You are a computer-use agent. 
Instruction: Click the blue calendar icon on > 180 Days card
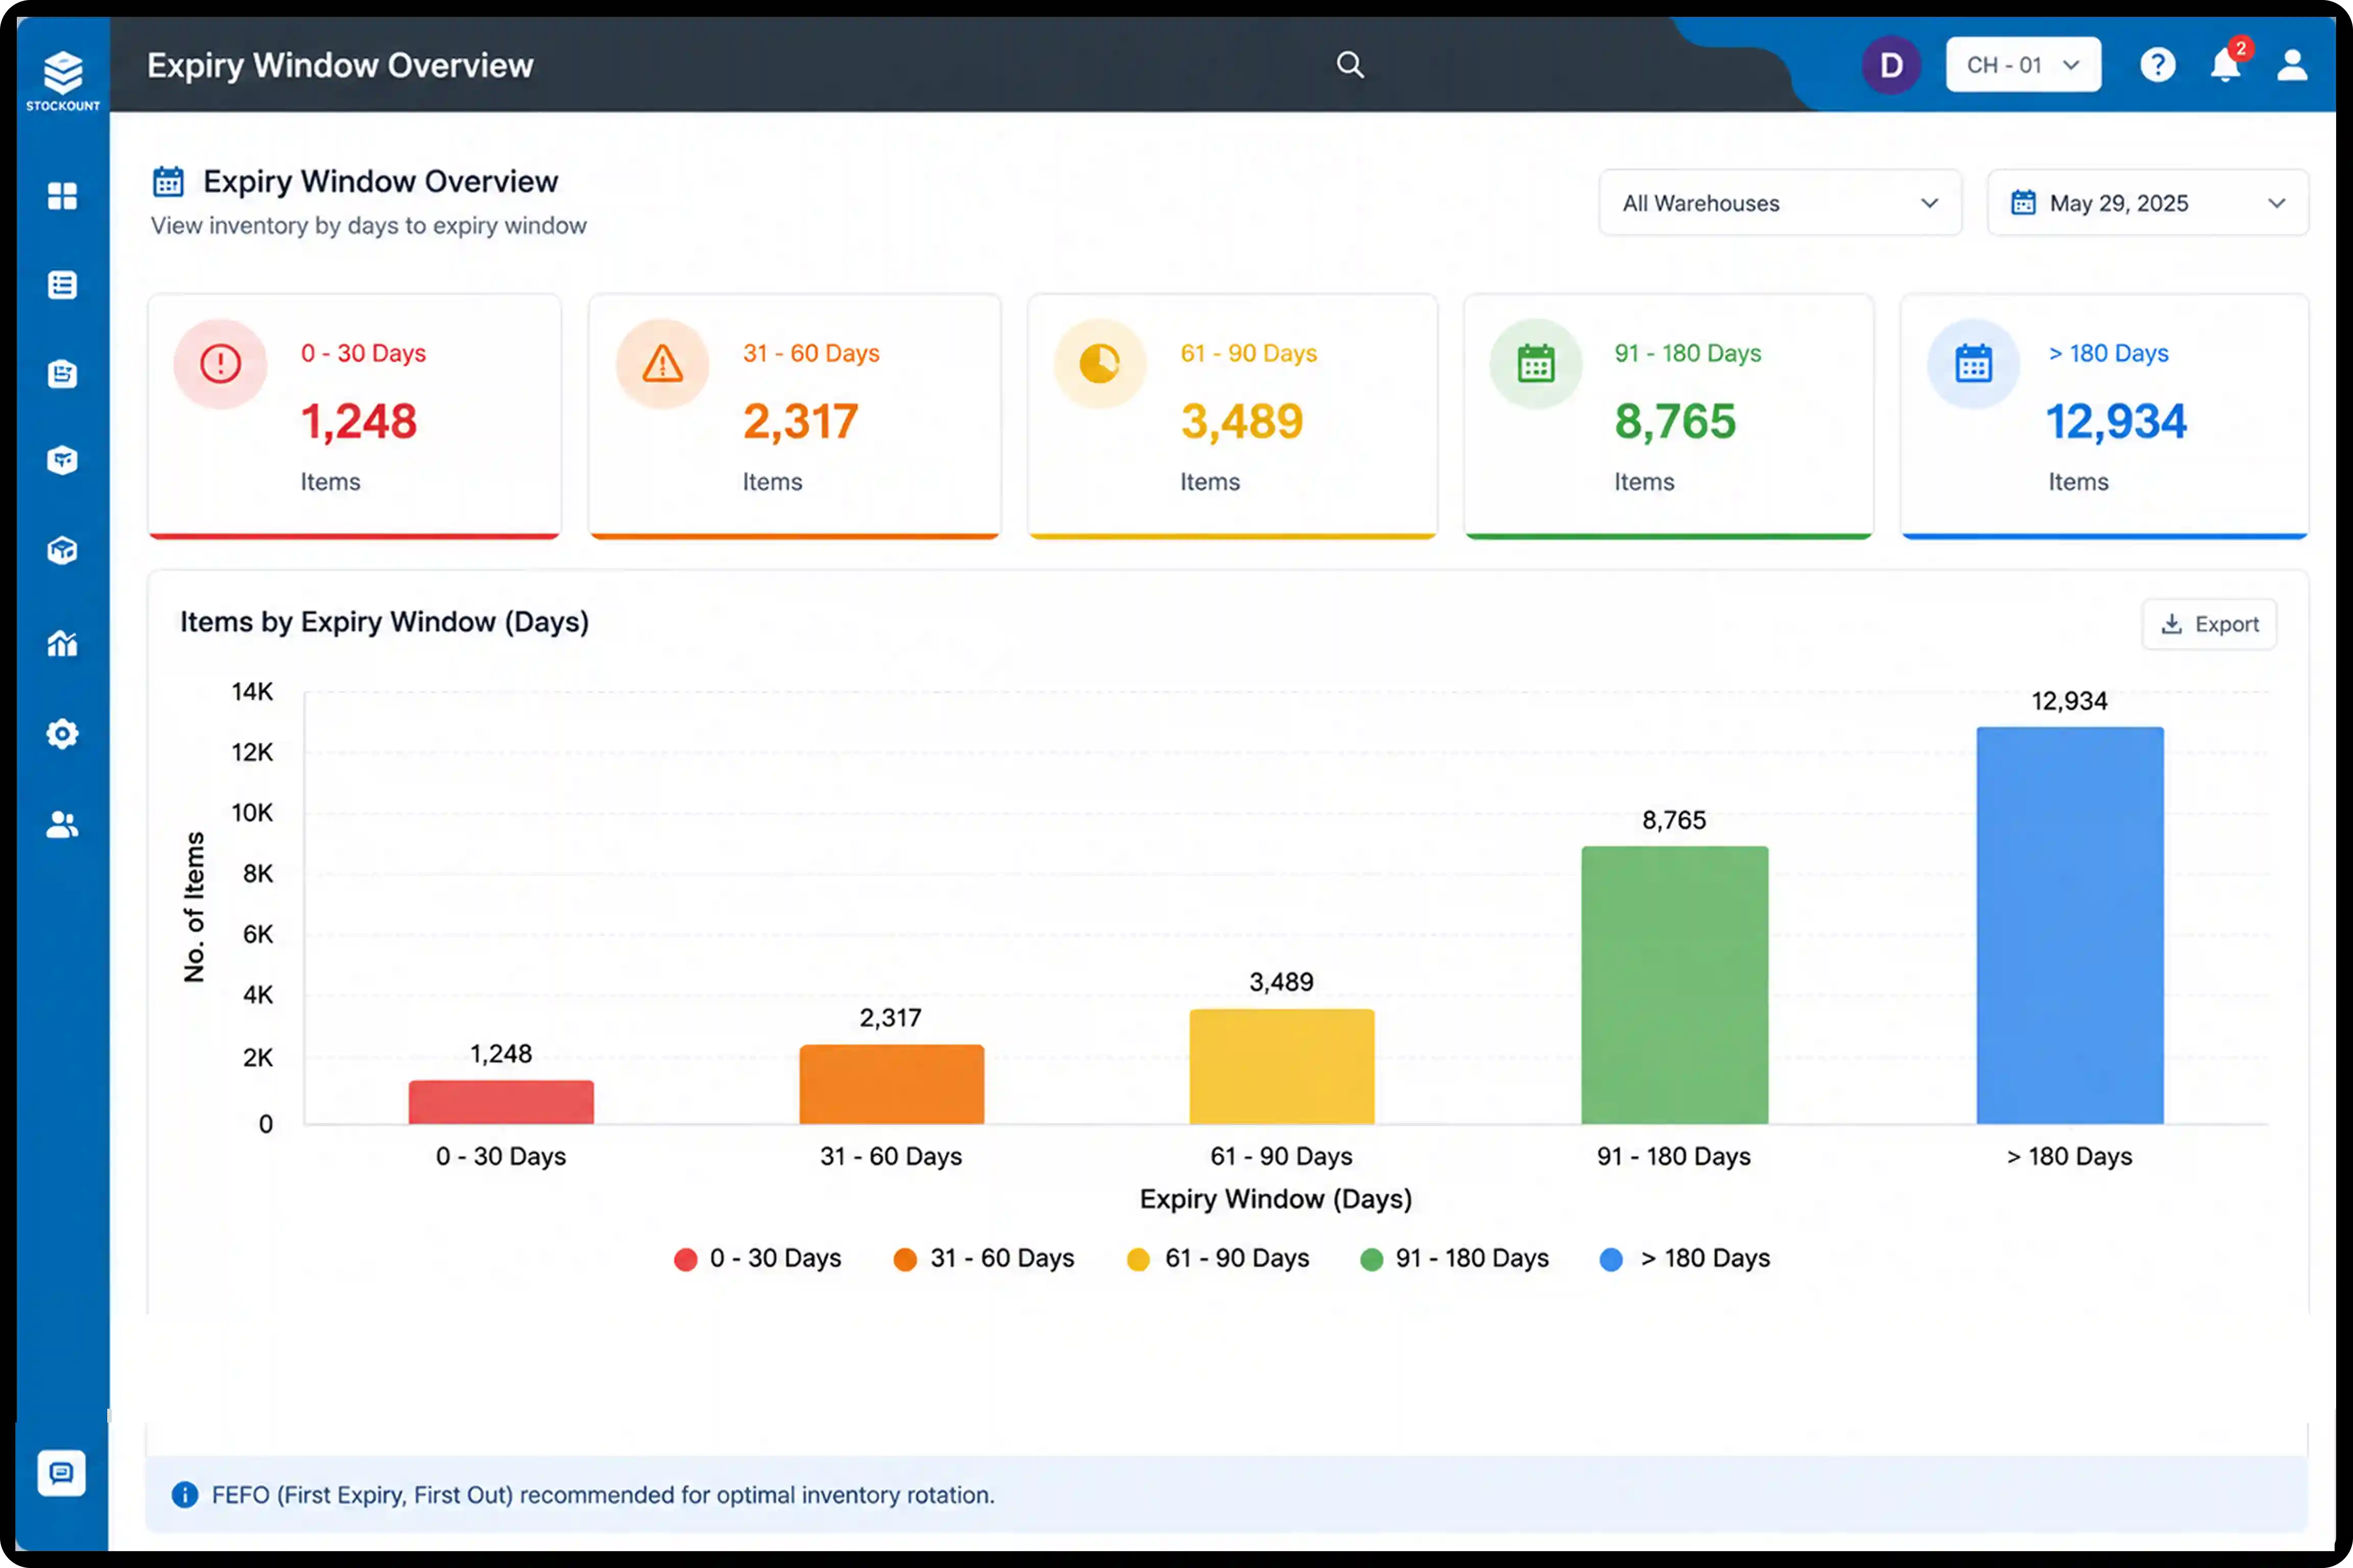(x=1973, y=363)
